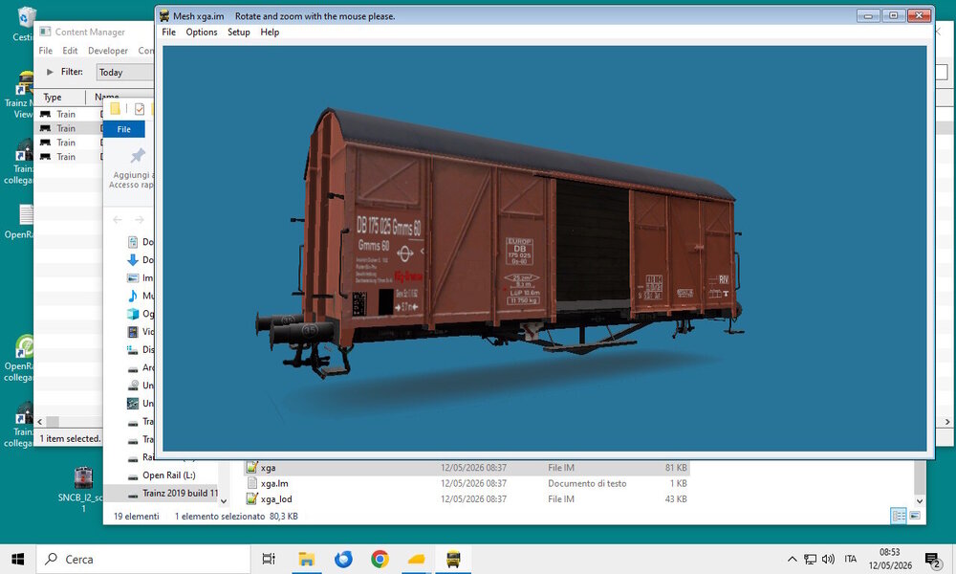Open File menu in Content Manager
The height and width of the screenshot is (574, 956).
[x=46, y=51]
